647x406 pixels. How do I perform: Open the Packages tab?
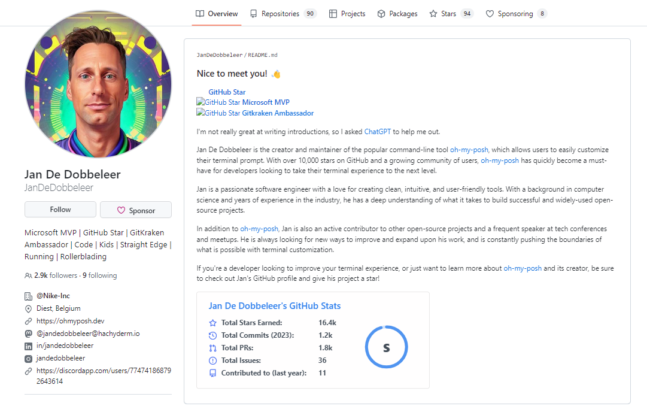[x=397, y=13]
